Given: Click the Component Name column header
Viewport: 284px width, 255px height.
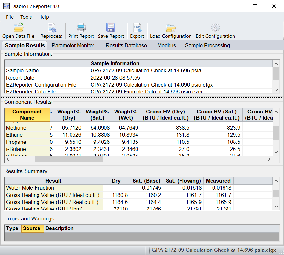Looking at the screenshot, I should coord(27,115).
